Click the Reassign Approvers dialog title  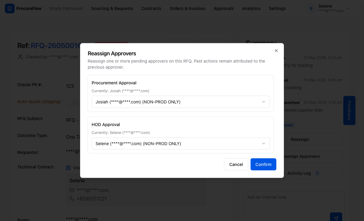112,54
